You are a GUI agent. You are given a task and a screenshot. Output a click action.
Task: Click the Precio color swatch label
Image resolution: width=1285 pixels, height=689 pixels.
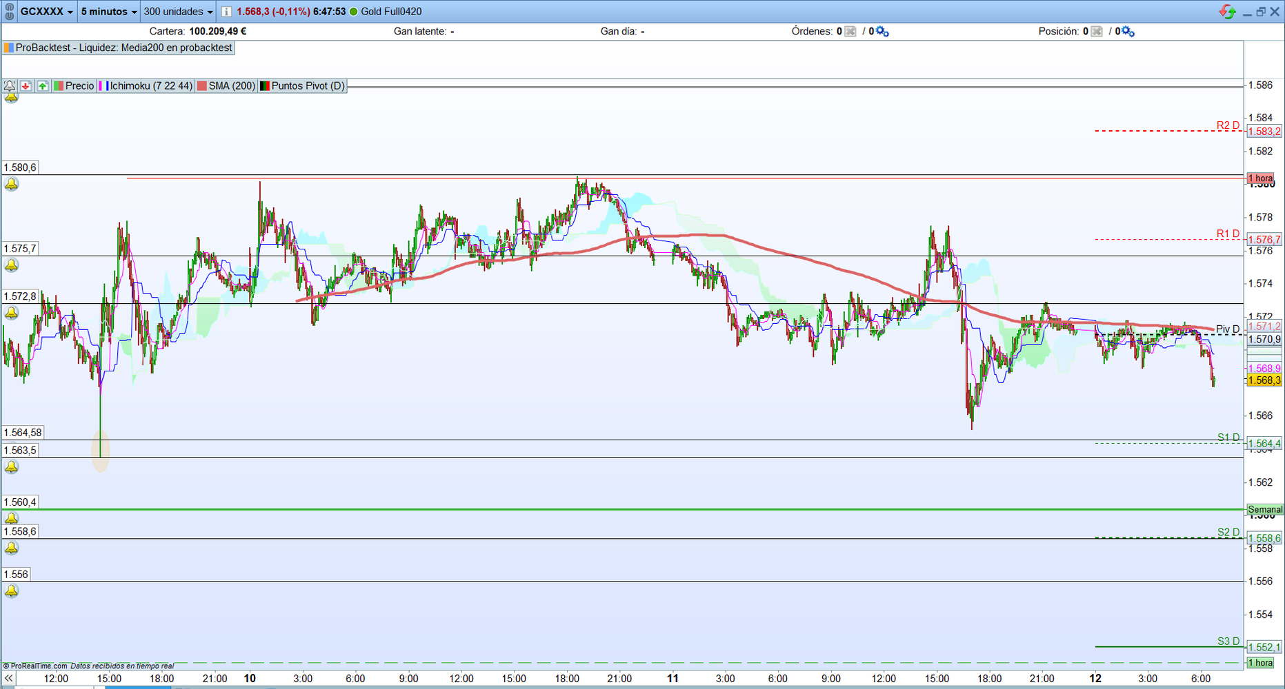click(x=74, y=86)
